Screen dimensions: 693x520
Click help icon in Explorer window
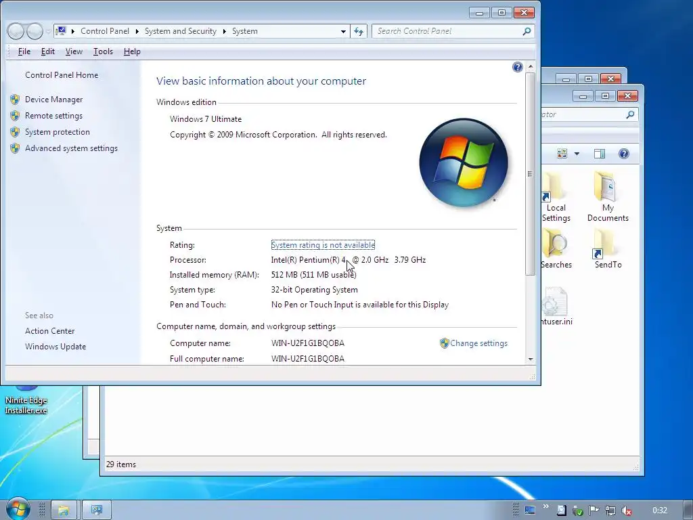pyautogui.click(x=623, y=154)
